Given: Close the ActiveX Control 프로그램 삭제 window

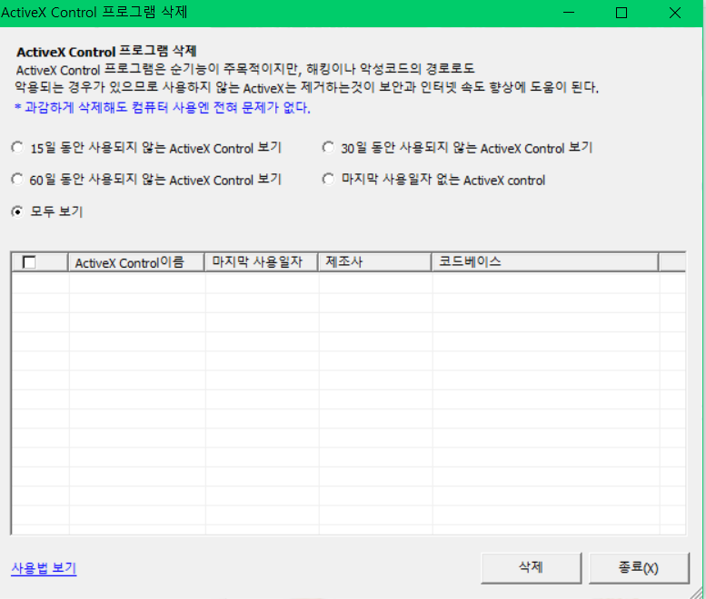Looking at the screenshot, I should point(675,13).
